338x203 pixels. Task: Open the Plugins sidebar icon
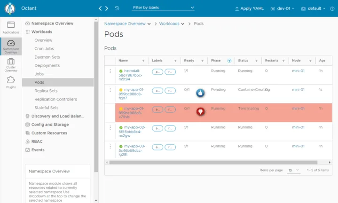coord(11,82)
